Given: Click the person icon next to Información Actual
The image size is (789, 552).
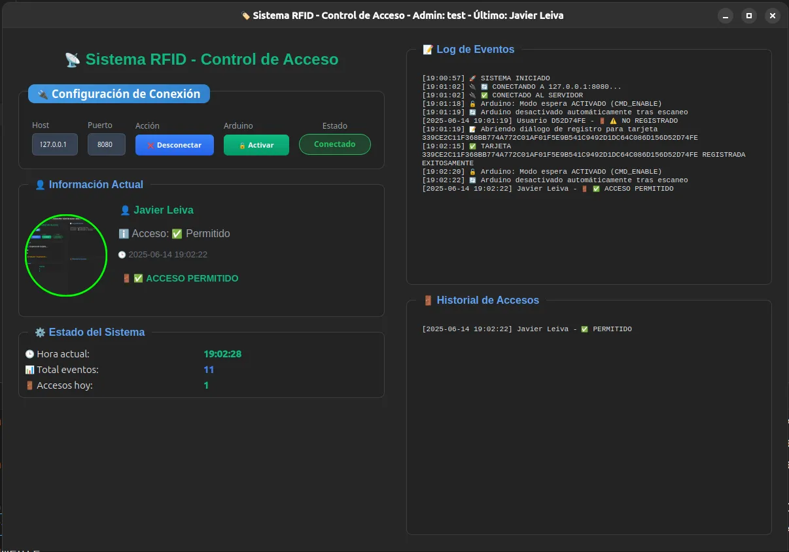Looking at the screenshot, I should [40, 185].
